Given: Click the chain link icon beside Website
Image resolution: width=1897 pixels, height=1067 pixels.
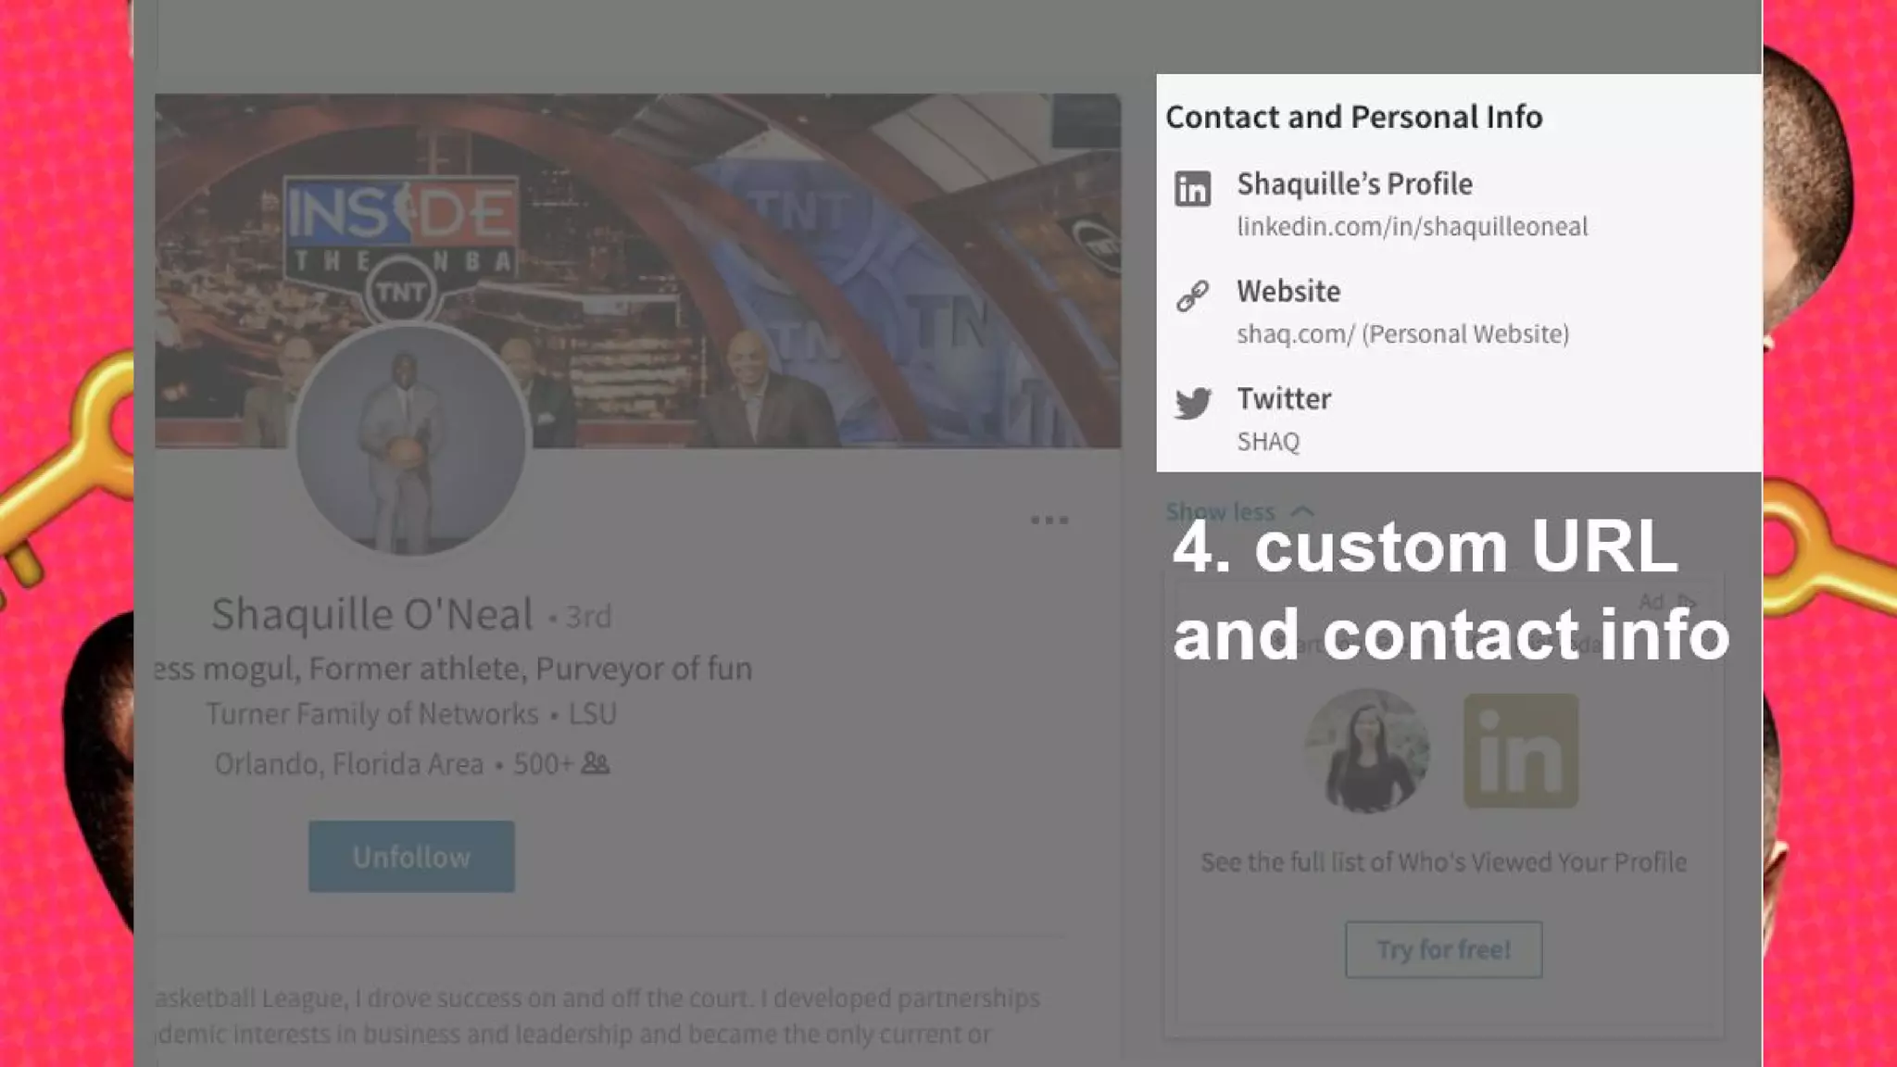Looking at the screenshot, I should click(1192, 296).
